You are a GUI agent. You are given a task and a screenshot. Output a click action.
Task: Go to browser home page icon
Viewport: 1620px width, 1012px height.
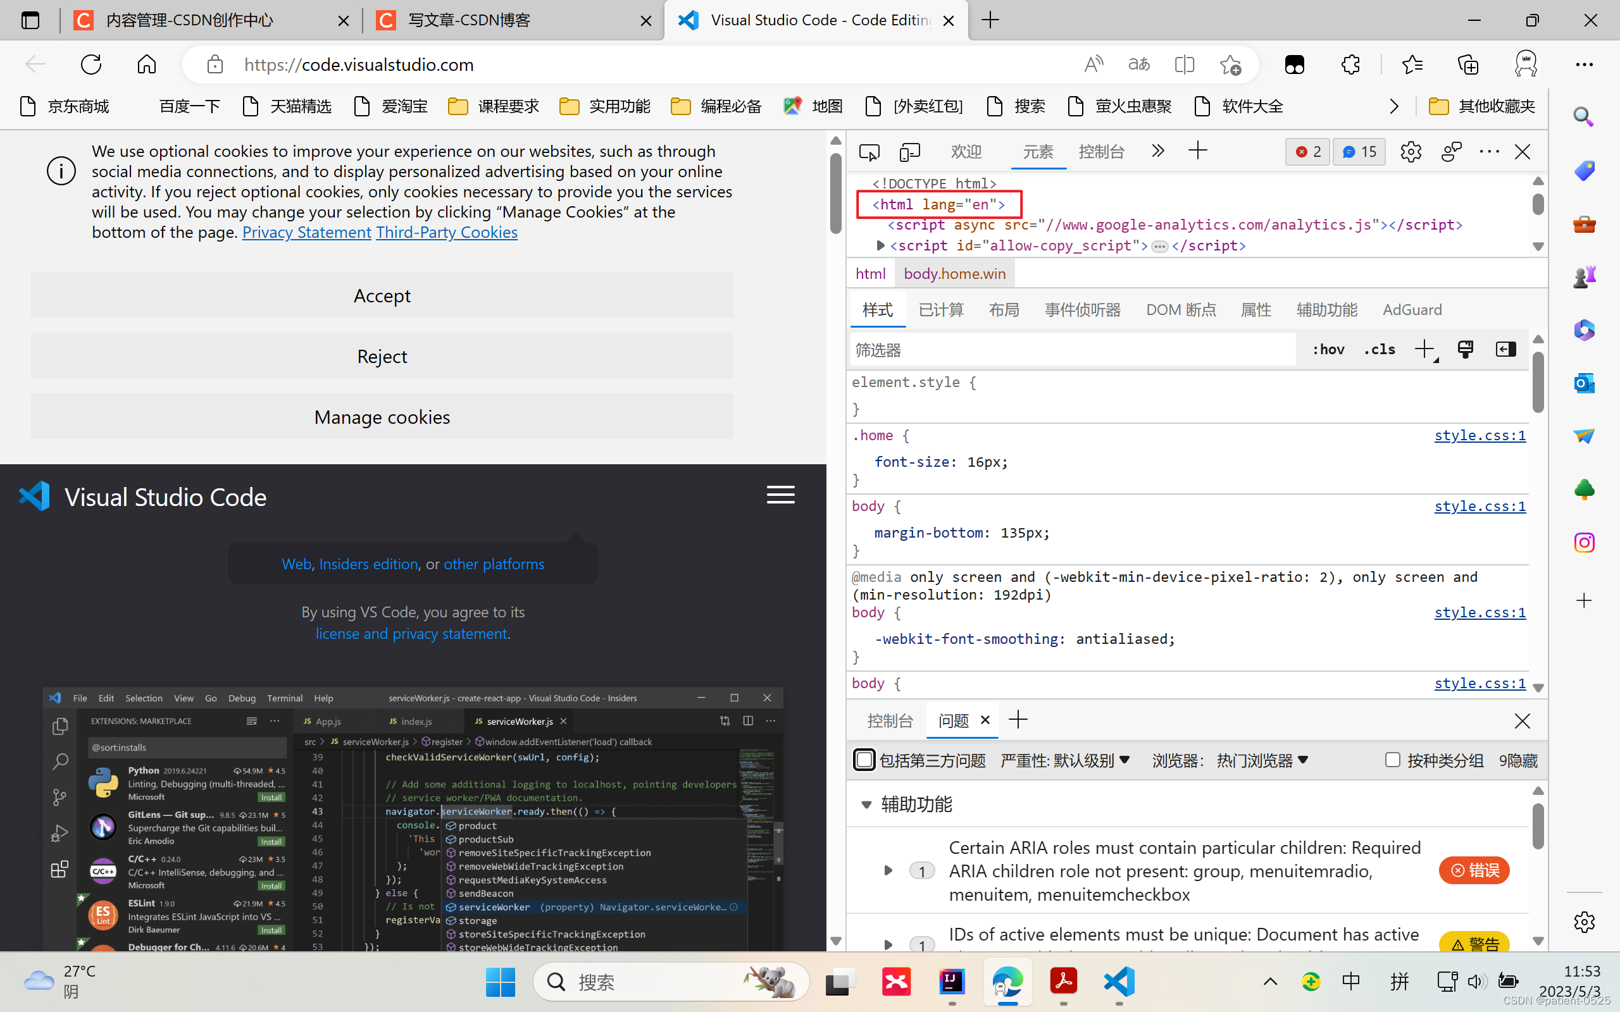147,65
